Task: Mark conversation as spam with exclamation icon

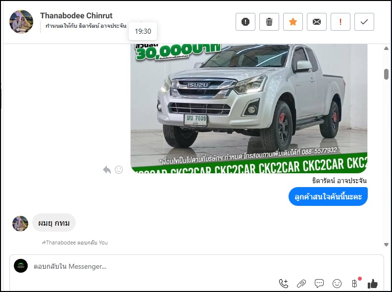Action: coord(245,22)
